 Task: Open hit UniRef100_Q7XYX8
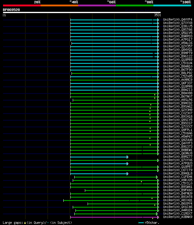tap(178, 23)
